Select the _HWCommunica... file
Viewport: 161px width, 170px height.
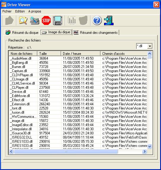tap(23, 117)
